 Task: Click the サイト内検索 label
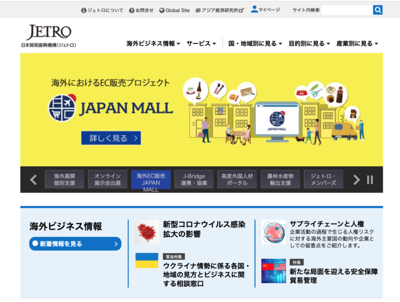pos(306,10)
